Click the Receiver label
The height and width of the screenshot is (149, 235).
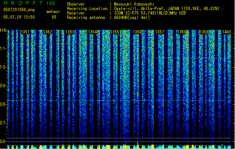(x=76, y=13)
